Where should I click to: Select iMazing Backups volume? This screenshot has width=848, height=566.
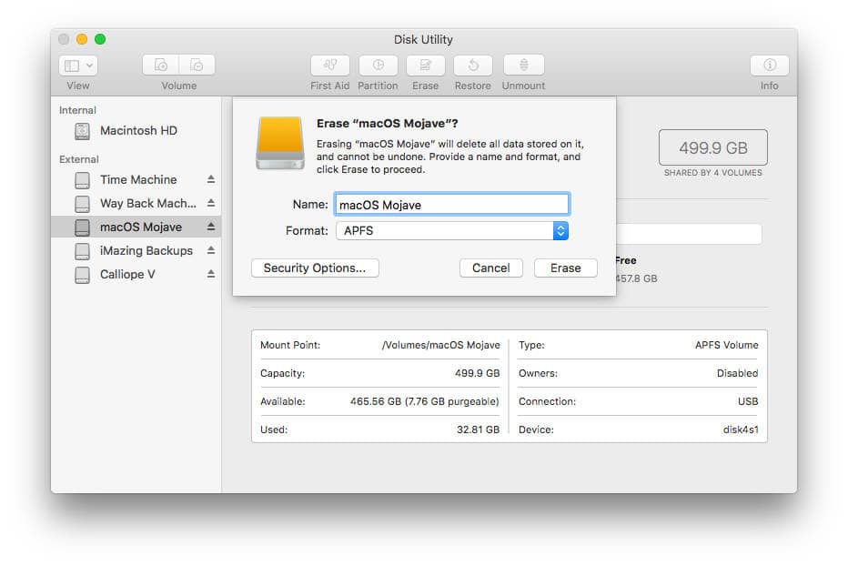136,250
